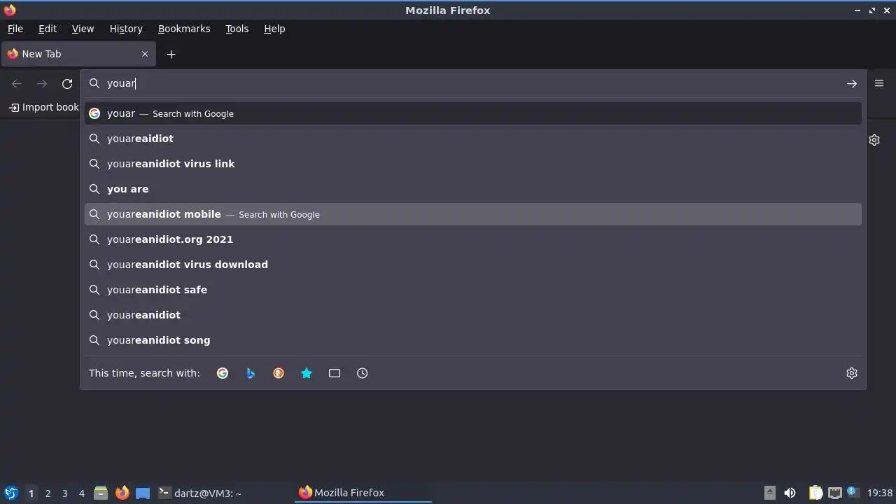Close the New Tab tab
The image size is (896, 504).
pyautogui.click(x=145, y=54)
